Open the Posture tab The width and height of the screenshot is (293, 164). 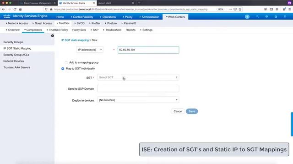pyautogui.click(x=111, y=23)
